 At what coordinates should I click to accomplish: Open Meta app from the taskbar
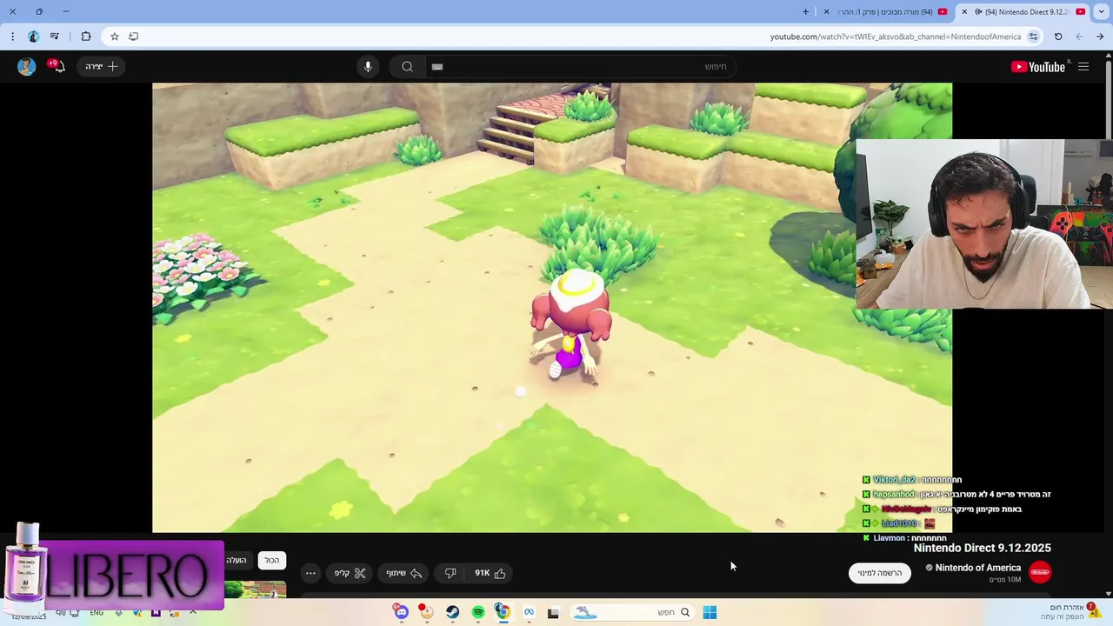[528, 613]
